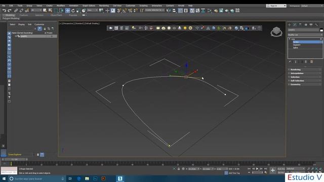Toggle Percent Snap
The image size is (324, 182).
130,11
